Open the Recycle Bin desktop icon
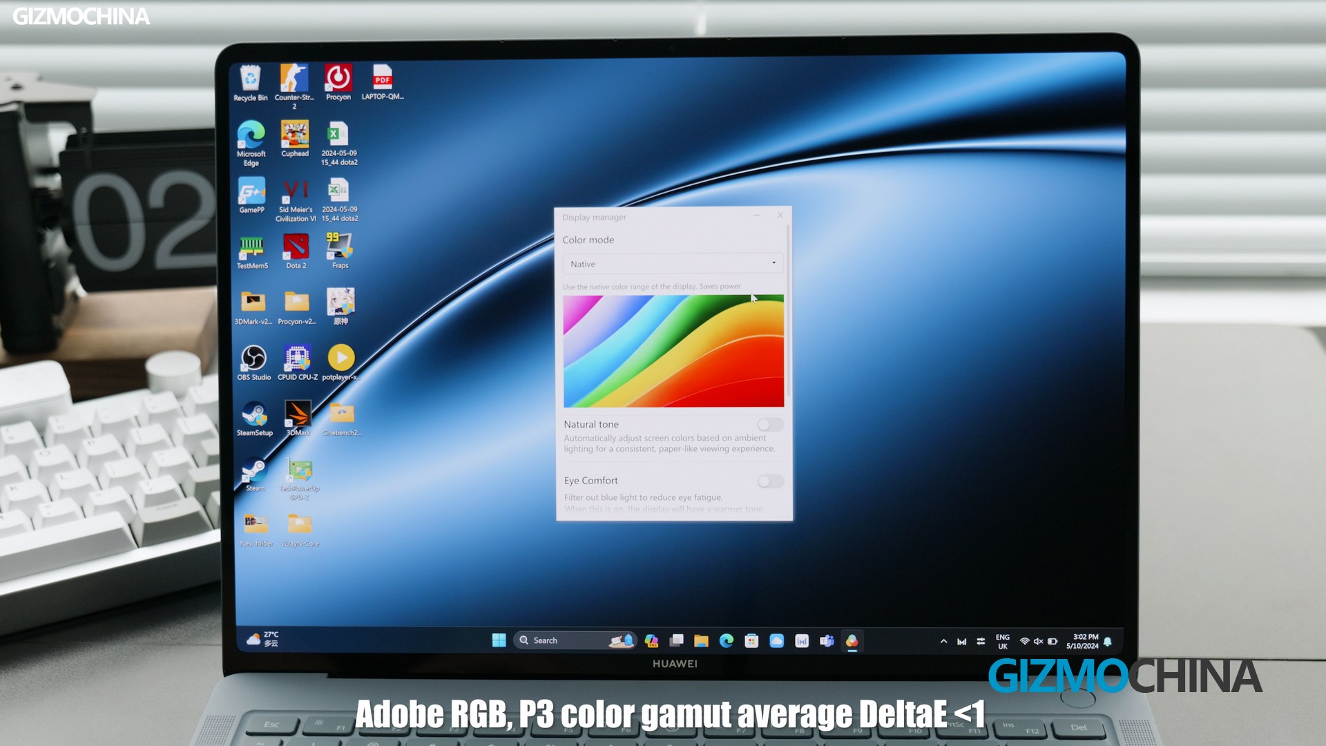1326x746 pixels. coord(250,84)
